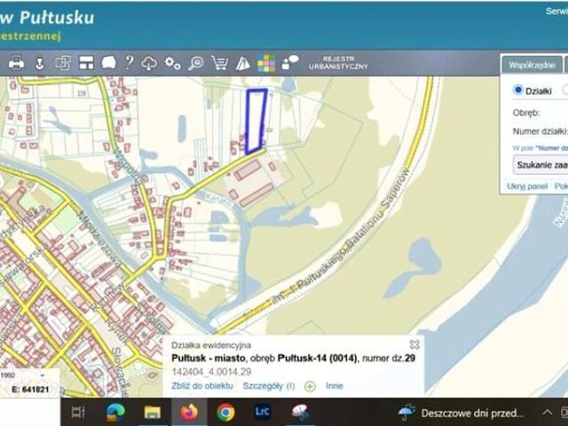568x426 pixels.
Task: Open the help question mark tool
Action: pos(130,63)
